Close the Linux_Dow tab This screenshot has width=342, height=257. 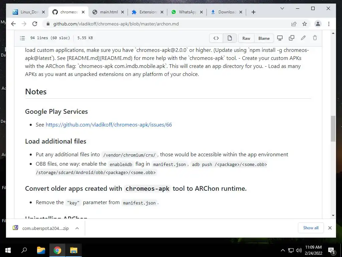(43, 12)
